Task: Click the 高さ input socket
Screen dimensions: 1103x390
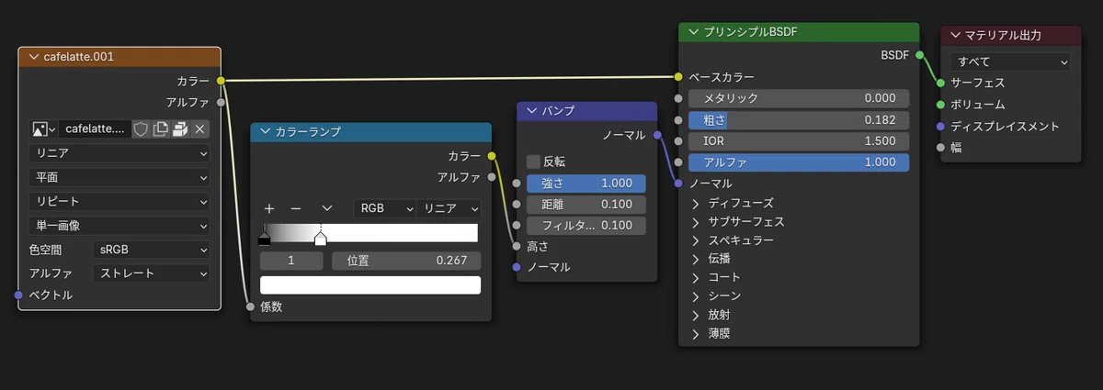Action: [517, 246]
